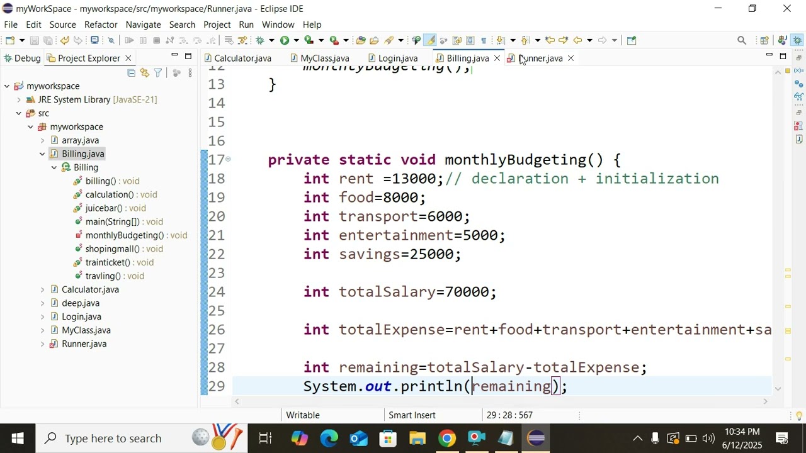Open Chrome from the taskbar
This screenshot has width=806, height=453.
click(447, 439)
